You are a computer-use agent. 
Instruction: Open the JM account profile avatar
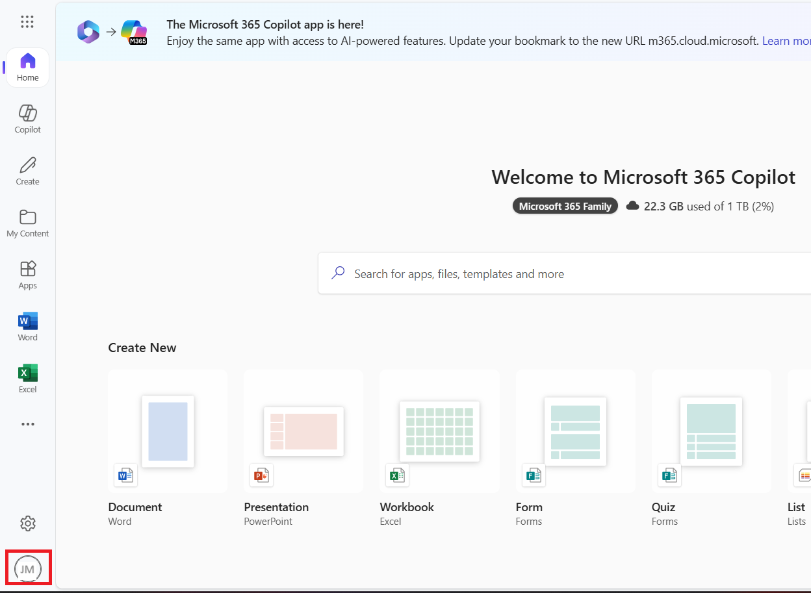pyautogui.click(x=28, y=569)
